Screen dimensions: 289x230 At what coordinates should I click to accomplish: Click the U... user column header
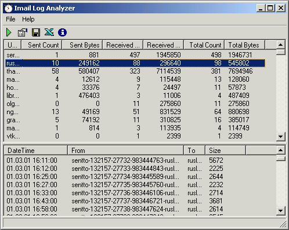[13, 45]
